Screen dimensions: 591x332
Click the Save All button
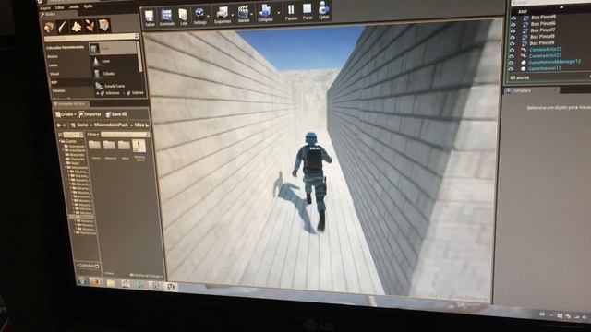pyautogui.click(x=116, y=114)
